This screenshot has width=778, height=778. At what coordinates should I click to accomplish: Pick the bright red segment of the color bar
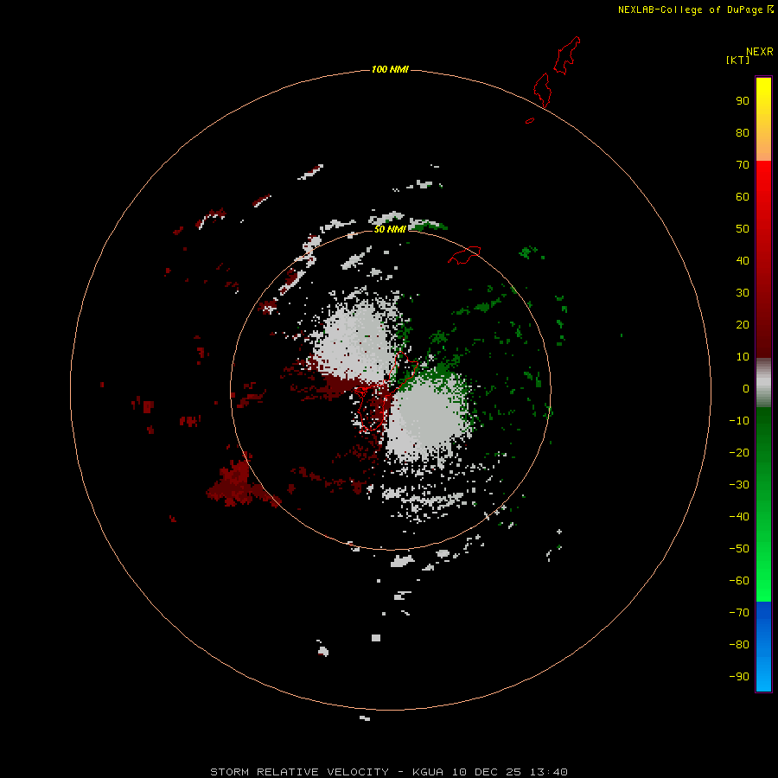763,183
